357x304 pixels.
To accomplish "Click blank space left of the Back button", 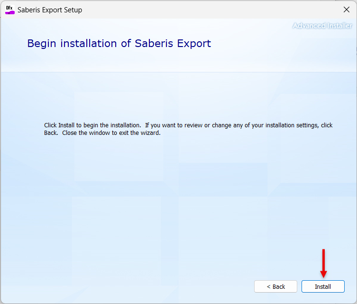I will tap(142, 286).
